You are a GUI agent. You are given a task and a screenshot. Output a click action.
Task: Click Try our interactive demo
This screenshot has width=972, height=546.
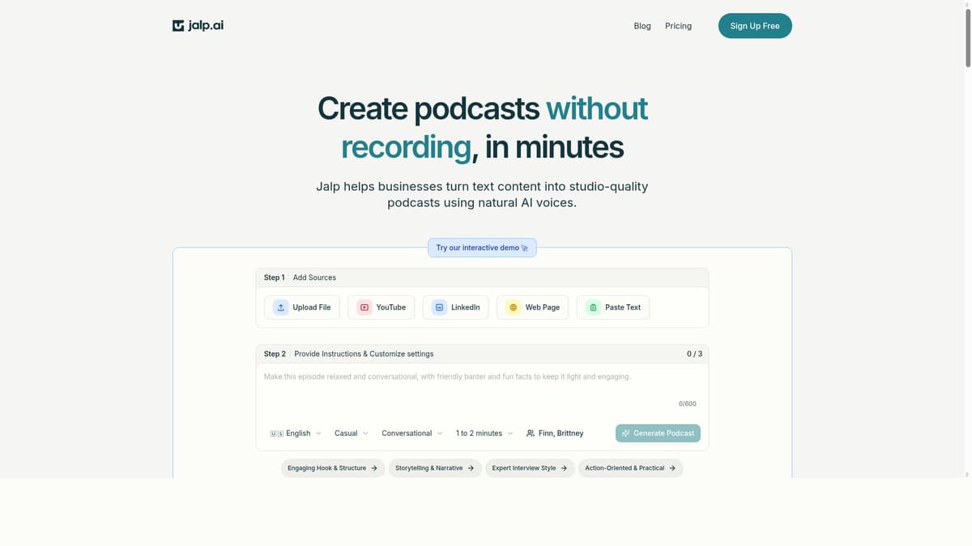coord(482,248)
